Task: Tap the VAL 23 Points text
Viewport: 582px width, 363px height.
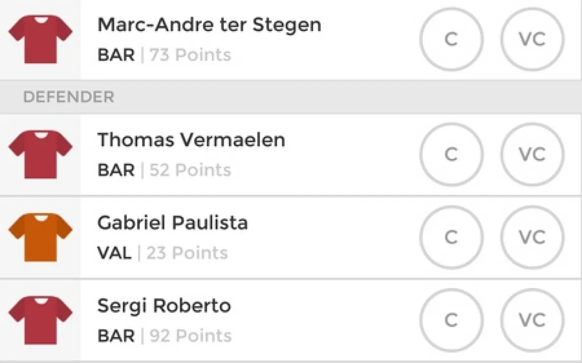Action: tap(163, 252)
